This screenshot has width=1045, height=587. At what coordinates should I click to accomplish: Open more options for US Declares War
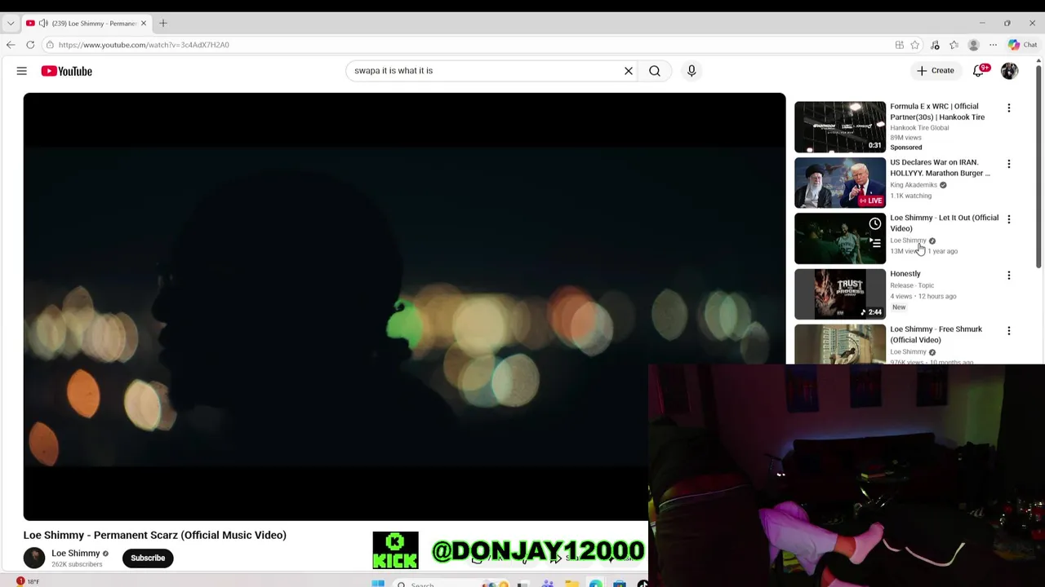coord(1009,164)
